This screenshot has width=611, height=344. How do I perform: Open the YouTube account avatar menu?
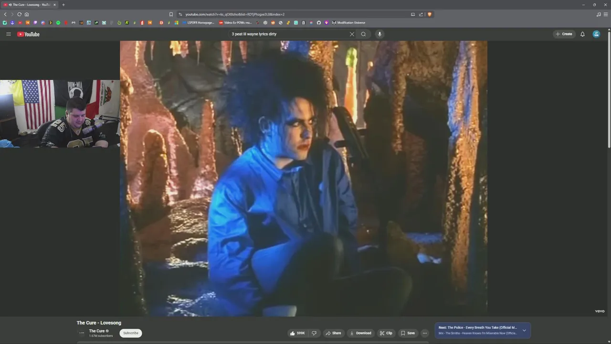click(x=596, y=34)
